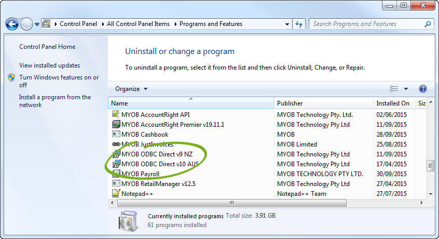Click the Windows features shield icon

pos(11,77)
